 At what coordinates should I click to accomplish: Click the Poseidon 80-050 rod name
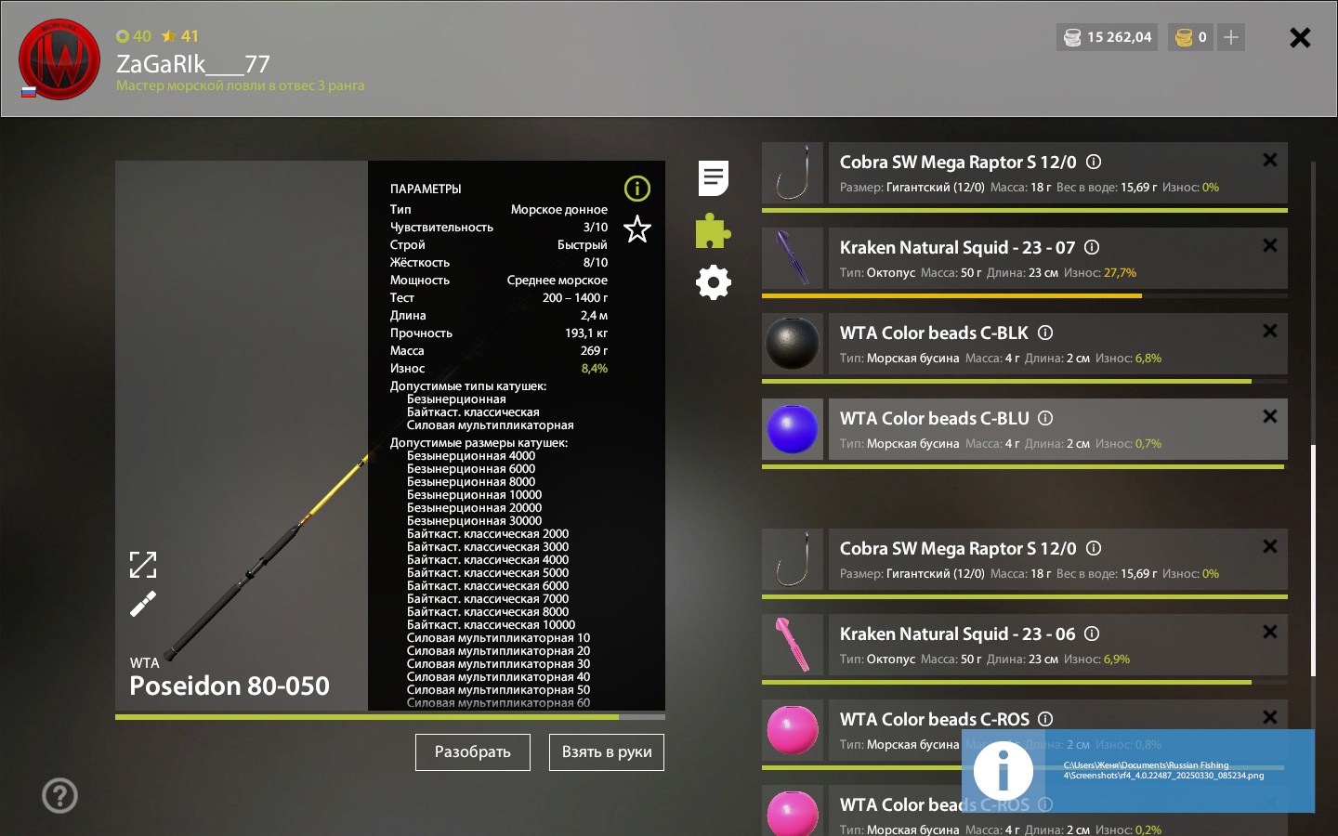click(x=230, y=686)
